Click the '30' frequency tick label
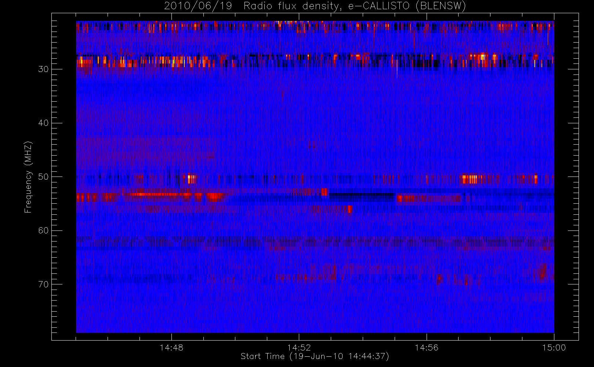594x367 pixels. pos(43,69)
